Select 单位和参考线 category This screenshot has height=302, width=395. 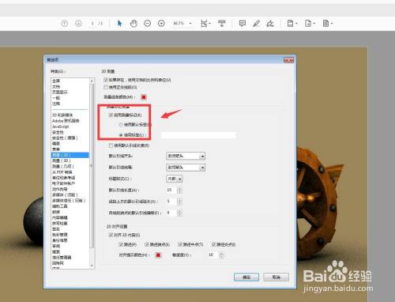(64, 178)
